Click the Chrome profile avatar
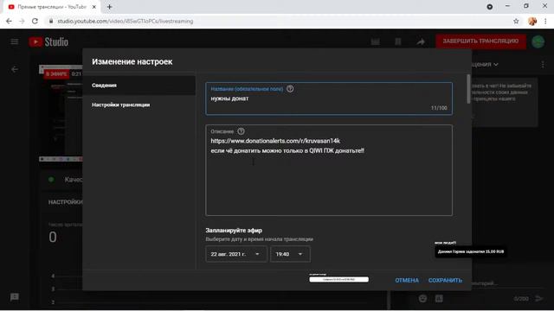This screenshot has height=311, width=554. coord(532,21)
